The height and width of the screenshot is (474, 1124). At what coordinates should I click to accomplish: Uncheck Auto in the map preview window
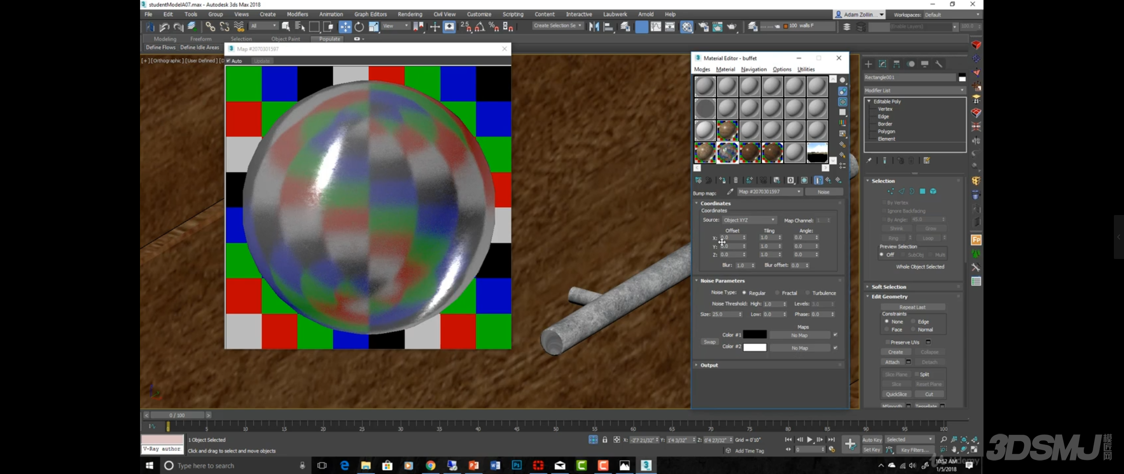click(228, 61)
